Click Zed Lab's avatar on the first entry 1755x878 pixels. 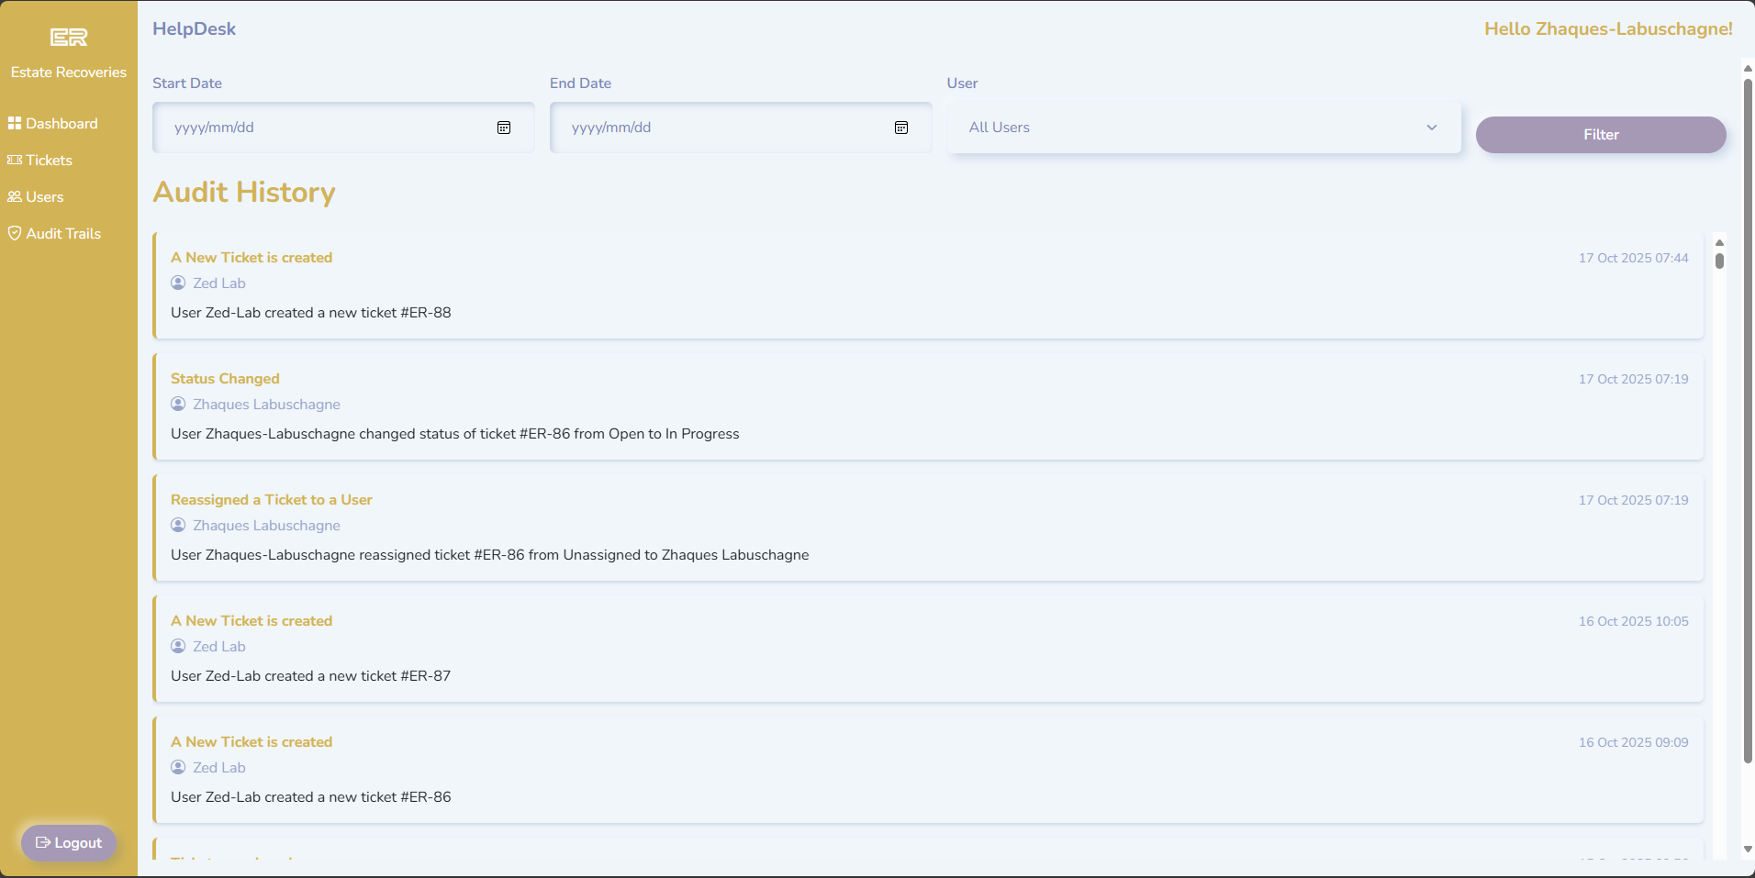tap(178, 283)
